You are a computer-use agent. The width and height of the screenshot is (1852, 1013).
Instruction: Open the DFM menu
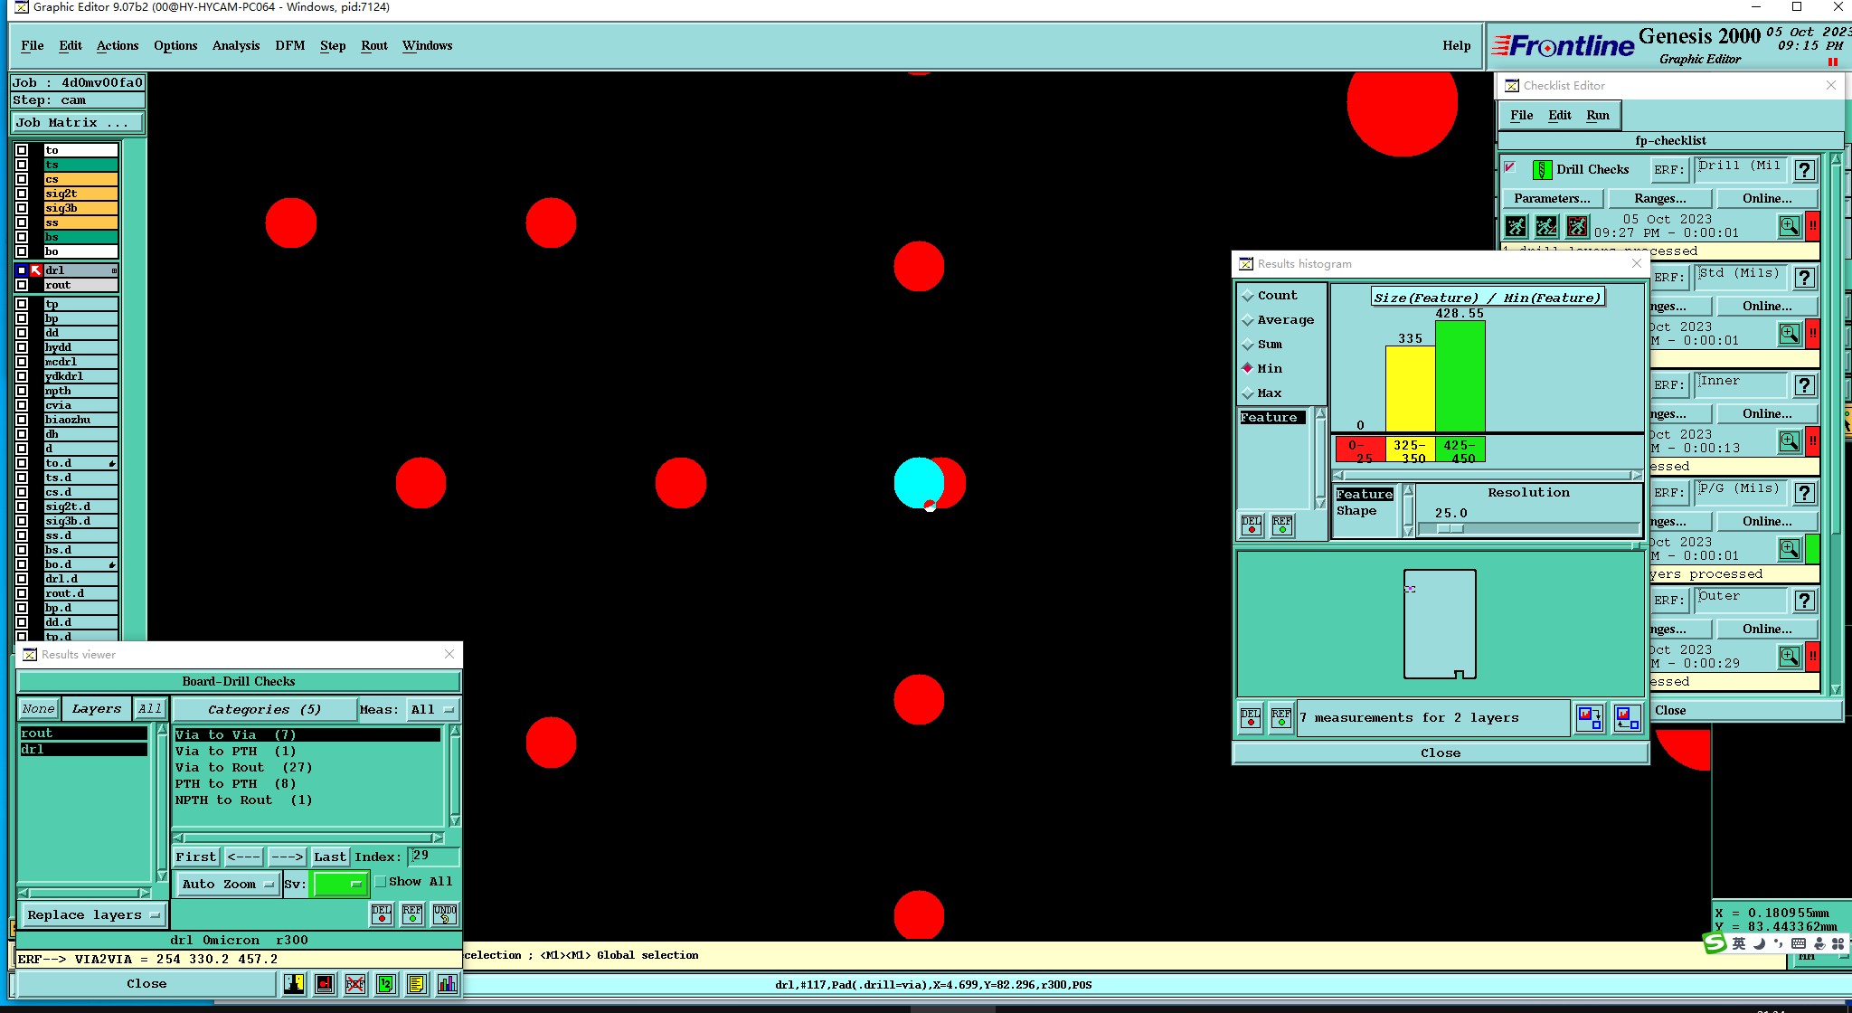point(289,46)
